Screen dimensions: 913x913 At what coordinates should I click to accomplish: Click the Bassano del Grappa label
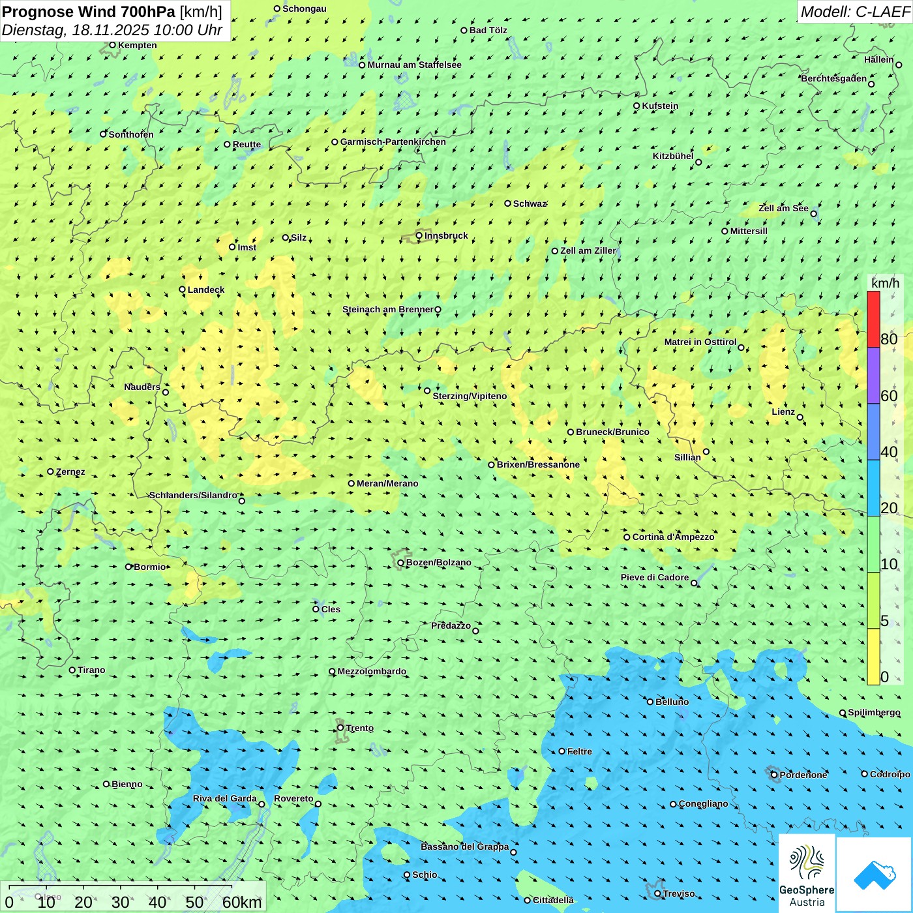(x=464, y=846)
